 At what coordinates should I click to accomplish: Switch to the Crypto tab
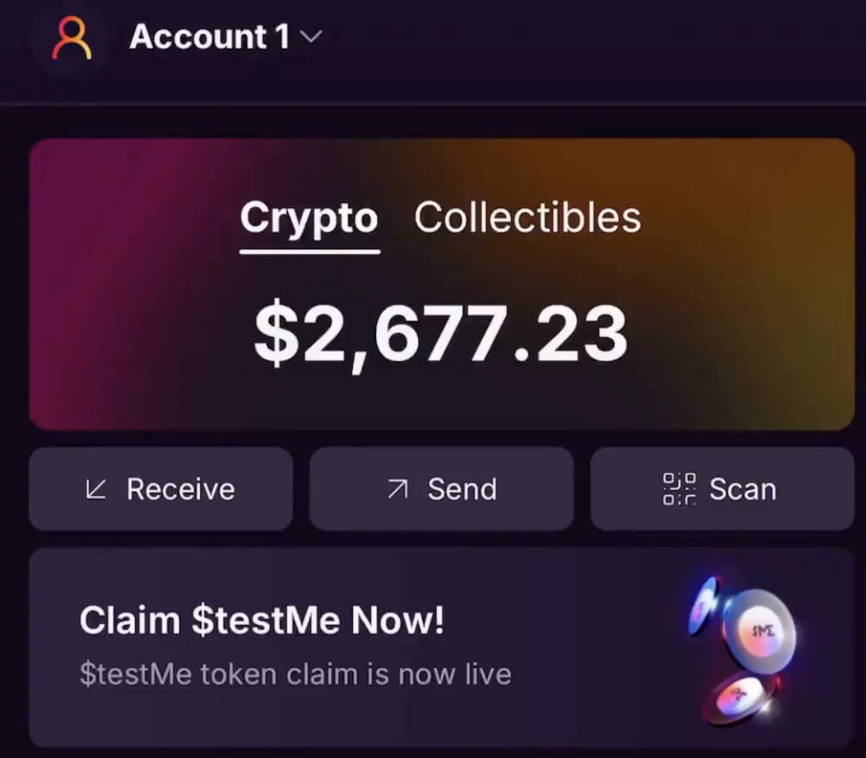tap(309, 217)
